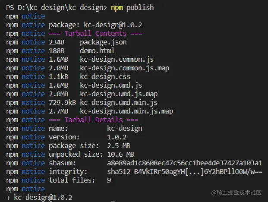
Task: Click the file name 'kc-design.css'
Action: click(105, 77)
